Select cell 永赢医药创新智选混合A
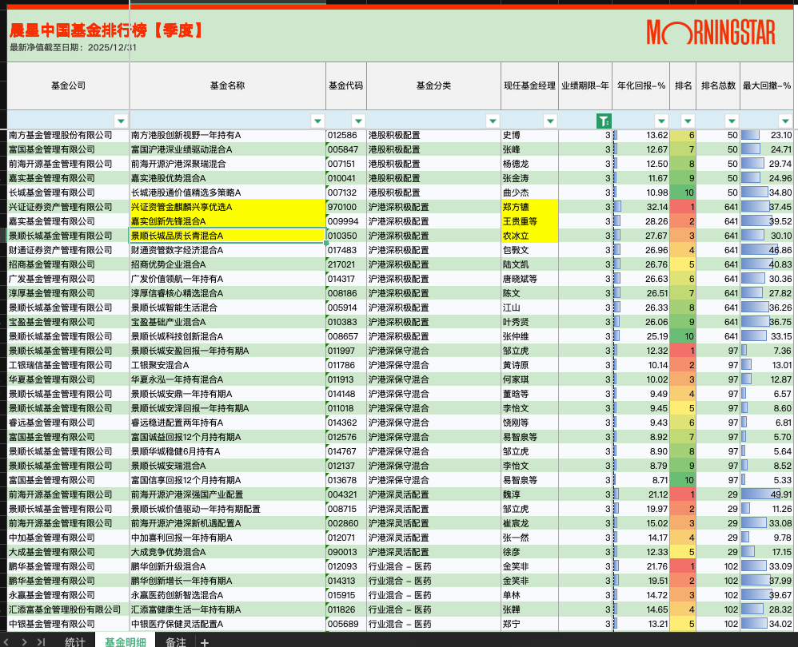Image resolution: width=798 pixels, height=647 pixels. click(x=228, y=595)
